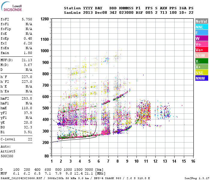Click the foF2 value 5.750
210x180 pixels.
pyautogui.click(x=27, y=19)
